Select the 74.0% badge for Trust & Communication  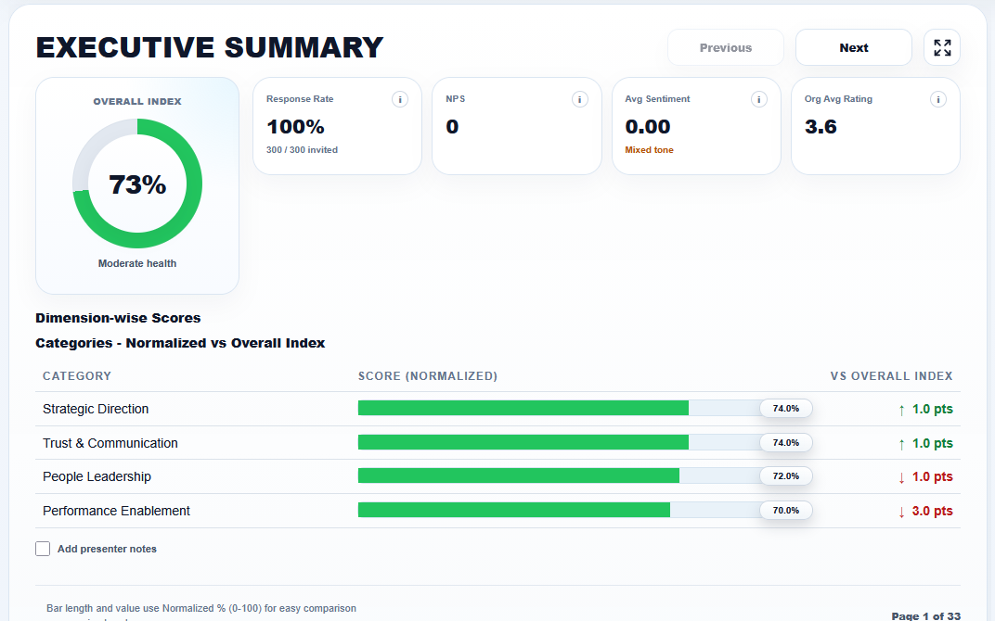coord(785,443)
